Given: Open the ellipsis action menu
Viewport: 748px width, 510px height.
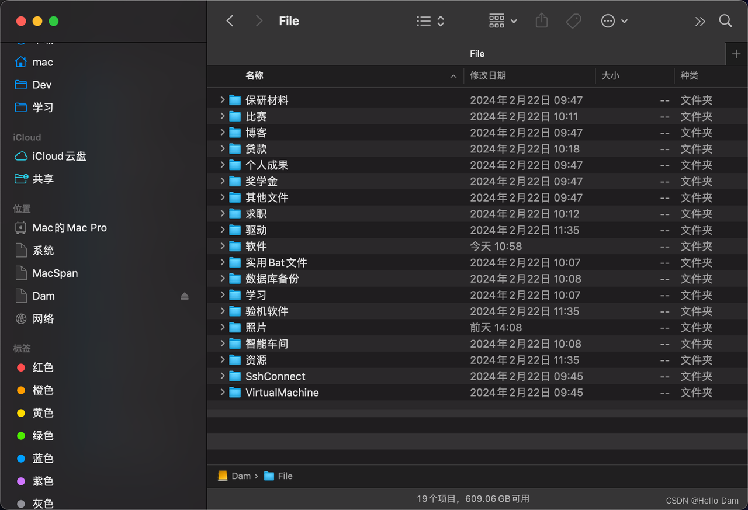Looking at the screenshot, I should [x=614, y=21].
